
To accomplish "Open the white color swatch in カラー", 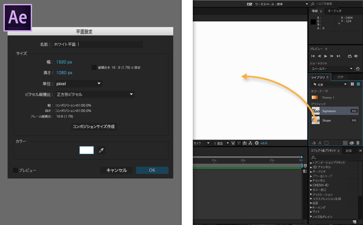I will (87, 150).
